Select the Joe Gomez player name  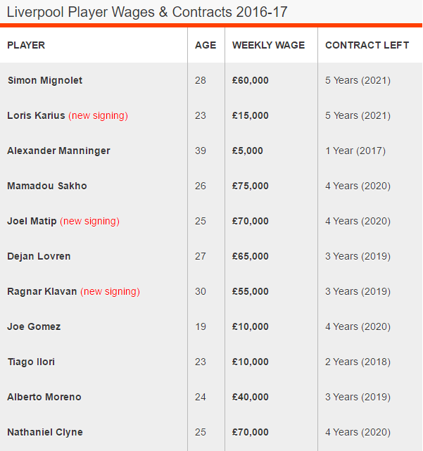click(34, 326)
